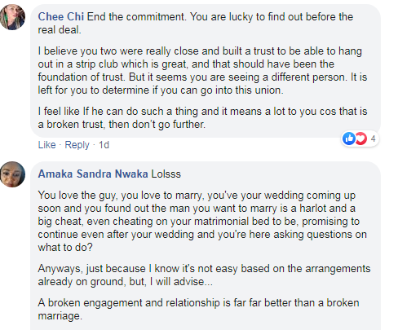The image size is (398, 330).
Task: Click the paragraph beginning 'Anyways, just because'
Action: (204, 275)
